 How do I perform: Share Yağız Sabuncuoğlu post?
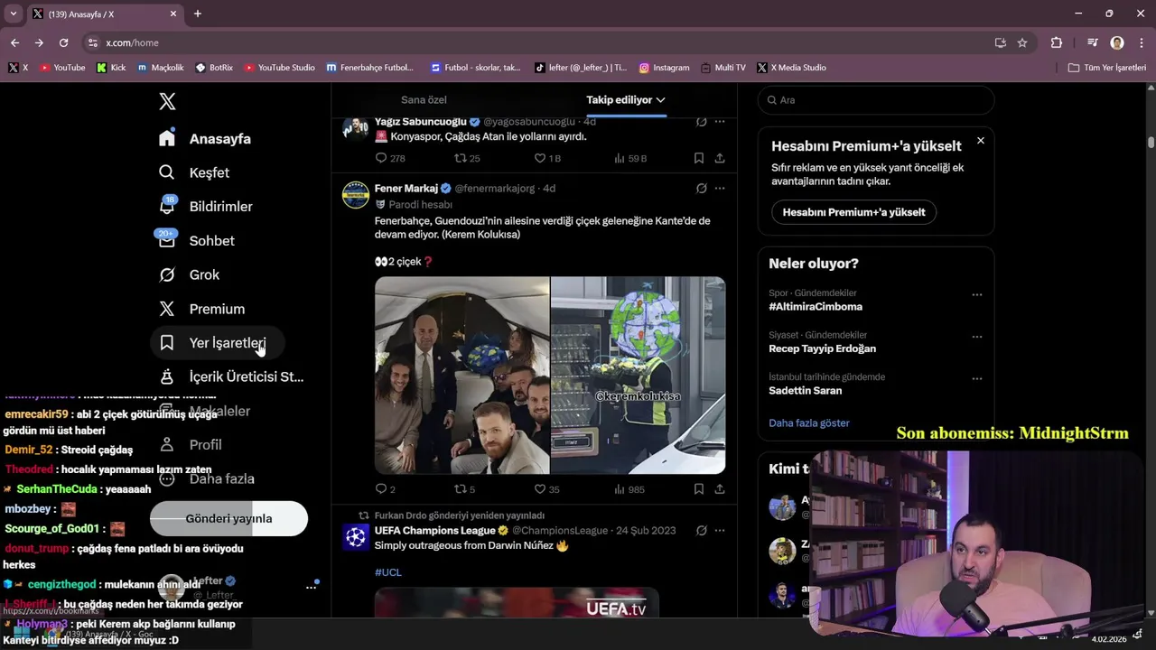click(720, 158)
